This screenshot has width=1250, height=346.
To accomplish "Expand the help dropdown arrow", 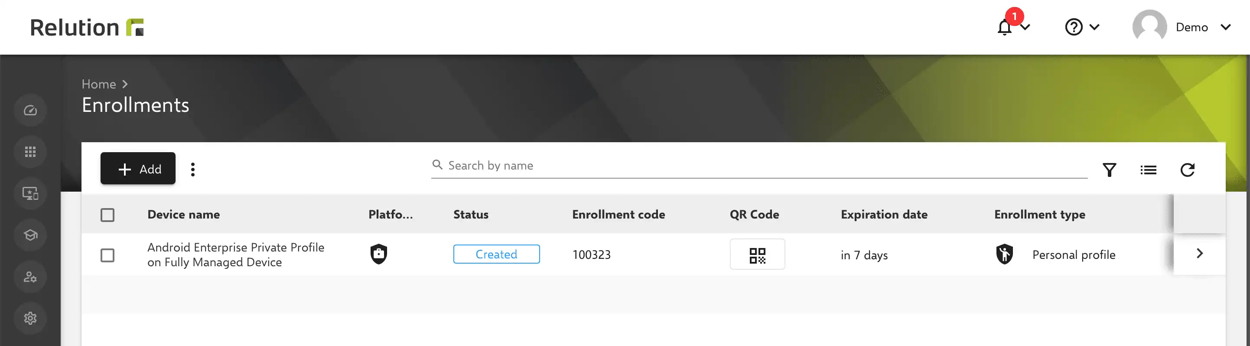I will pos(1094,27).
